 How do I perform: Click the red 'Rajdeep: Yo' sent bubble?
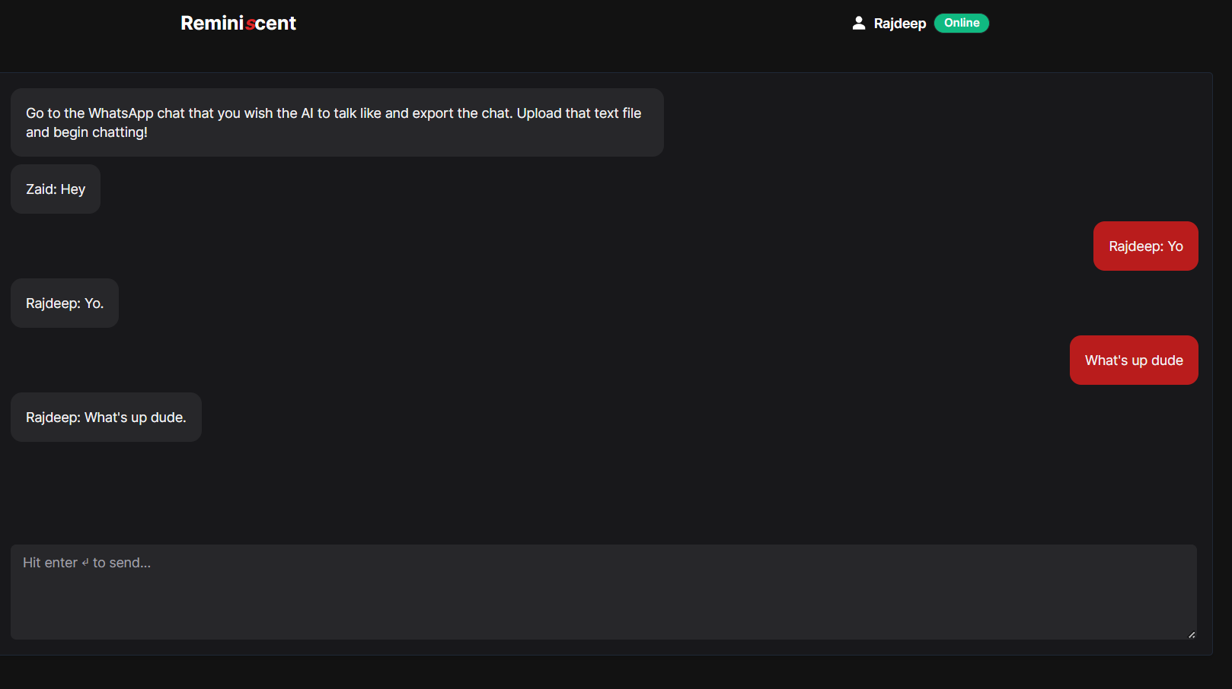tap(1146, 246)
